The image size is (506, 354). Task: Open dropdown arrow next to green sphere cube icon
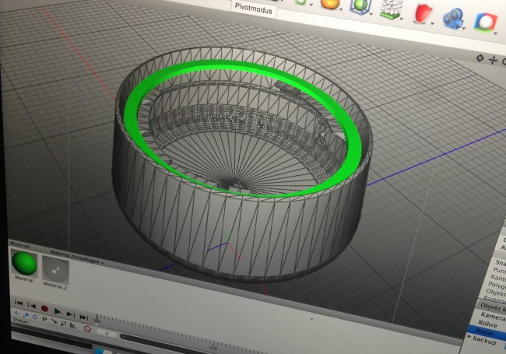coord(371,14)
